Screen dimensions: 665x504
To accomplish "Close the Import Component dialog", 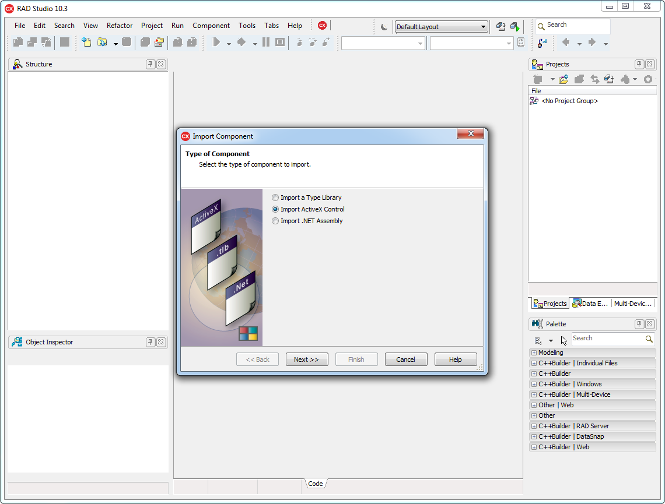I will 470,133.
